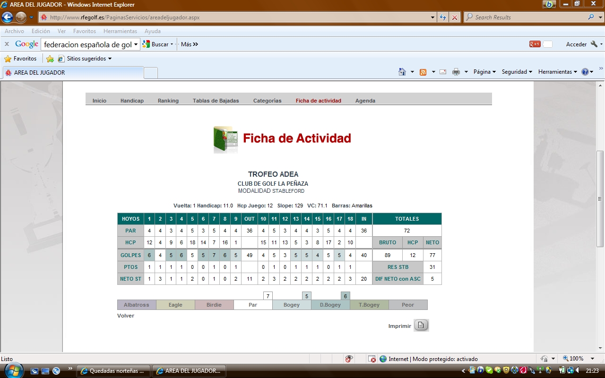Click the Ficha de Actividad book icon
605x378 pixels.
[x=225, y=139]
